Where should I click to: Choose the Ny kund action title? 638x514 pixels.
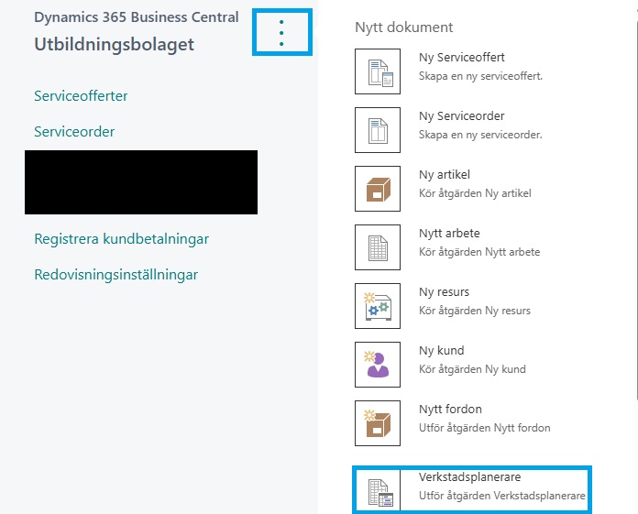(x=442, y=351)
